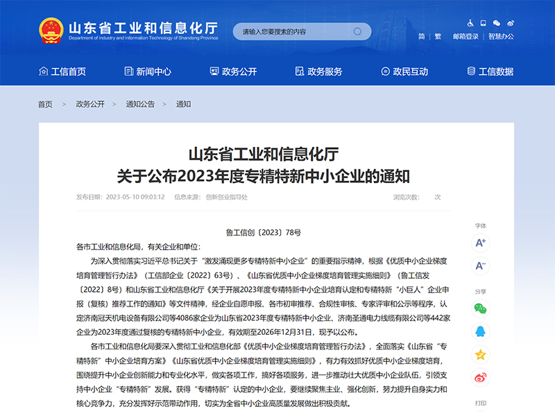Click the search magnifier icon
This screenshot has height=416, width=555.
(x=358, y=31)
